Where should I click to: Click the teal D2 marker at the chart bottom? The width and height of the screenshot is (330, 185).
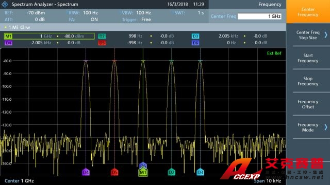click(x=172, y=172)
